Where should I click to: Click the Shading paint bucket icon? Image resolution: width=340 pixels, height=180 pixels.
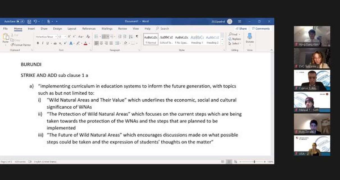(x=125, y=43)
